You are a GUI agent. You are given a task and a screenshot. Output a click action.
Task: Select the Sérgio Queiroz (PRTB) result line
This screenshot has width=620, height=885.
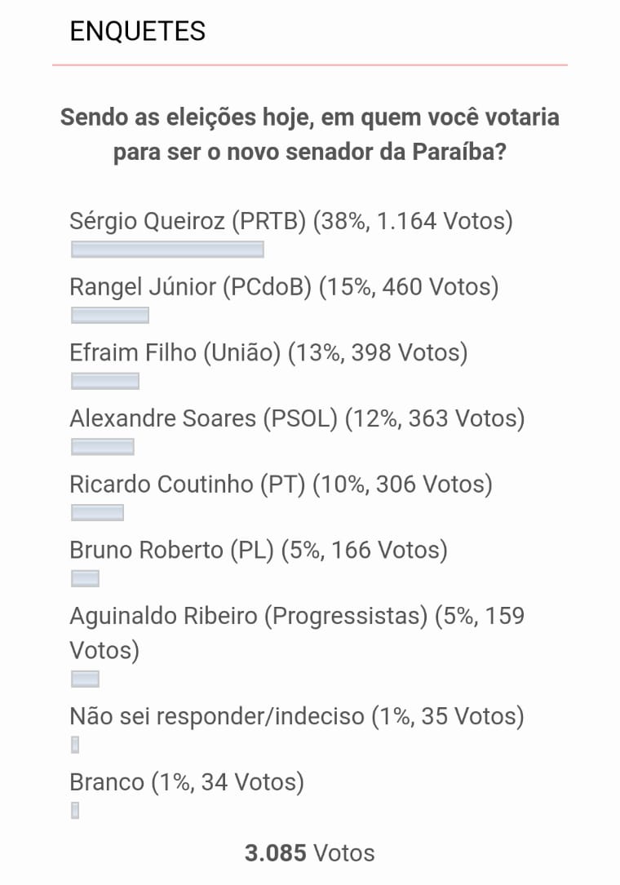[291, 221]
